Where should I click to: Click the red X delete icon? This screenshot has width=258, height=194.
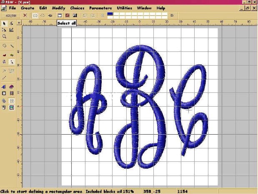[x=25, y=15]
